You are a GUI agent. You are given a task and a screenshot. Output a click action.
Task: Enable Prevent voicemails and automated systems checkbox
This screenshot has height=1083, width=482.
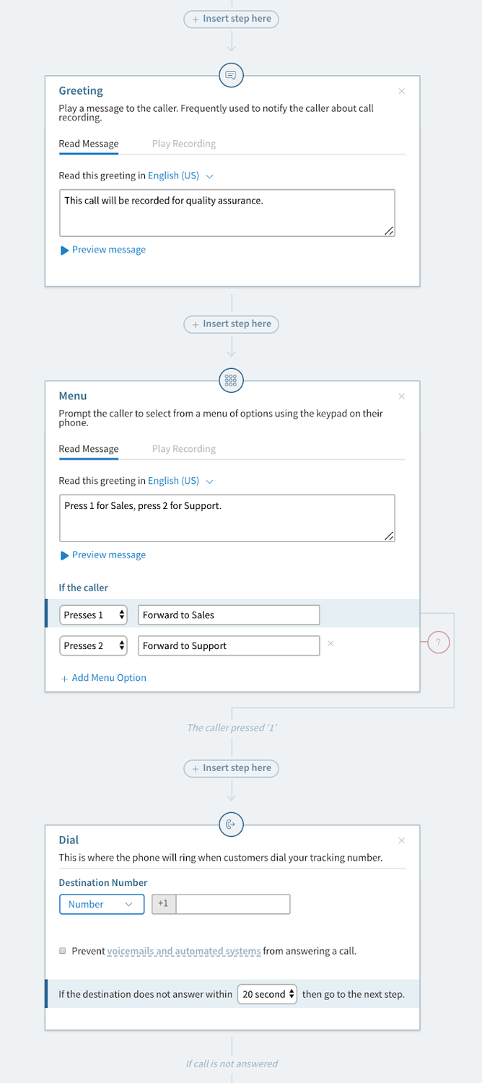(x=63, y=951)
